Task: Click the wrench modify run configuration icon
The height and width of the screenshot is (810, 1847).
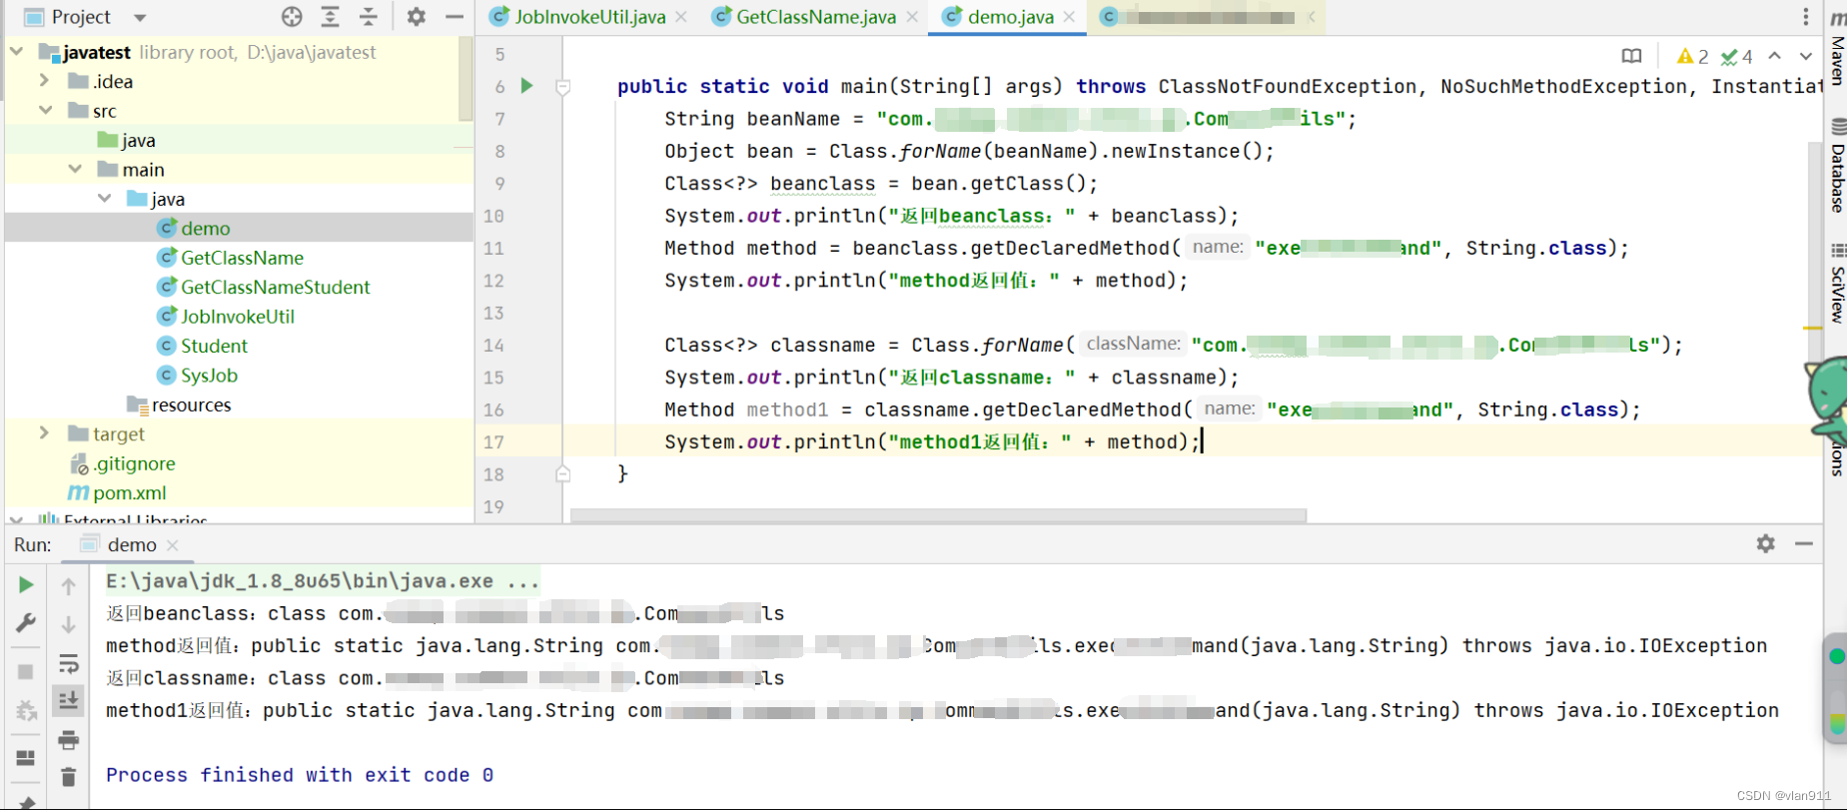Action: pyautogui.click(x=26, y=623)
